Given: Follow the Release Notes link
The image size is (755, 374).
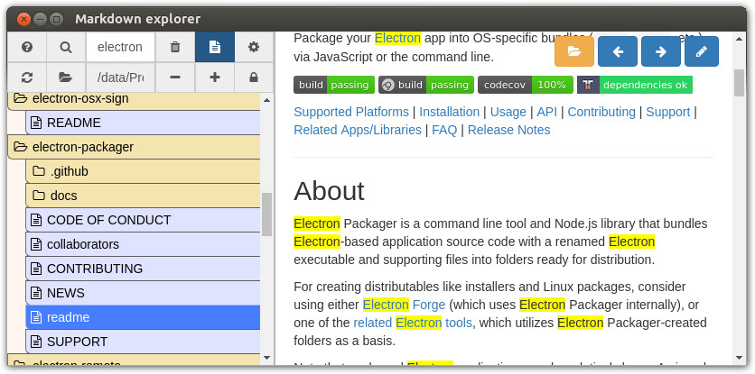Looking at the screenshot, I should [x=508, y=130].
